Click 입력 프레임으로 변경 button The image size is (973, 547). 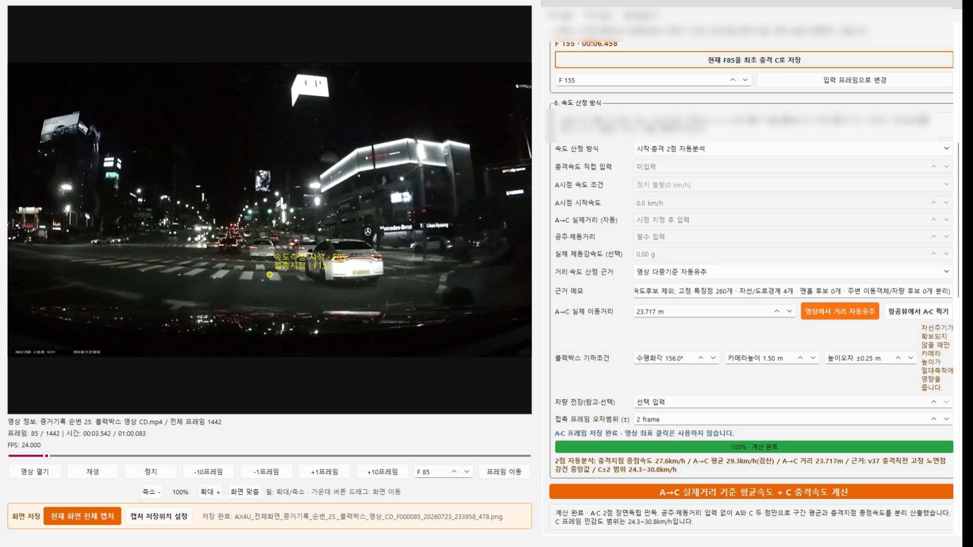tap(855, 80)
